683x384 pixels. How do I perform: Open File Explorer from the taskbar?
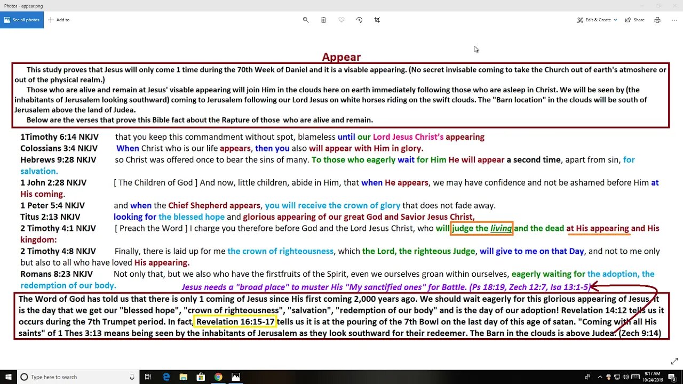click(184, 377)
